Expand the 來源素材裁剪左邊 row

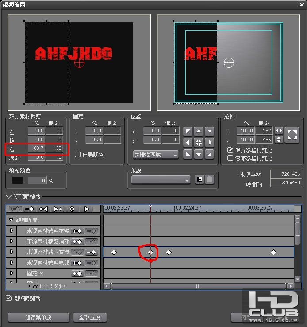click(x=12, y=230)
